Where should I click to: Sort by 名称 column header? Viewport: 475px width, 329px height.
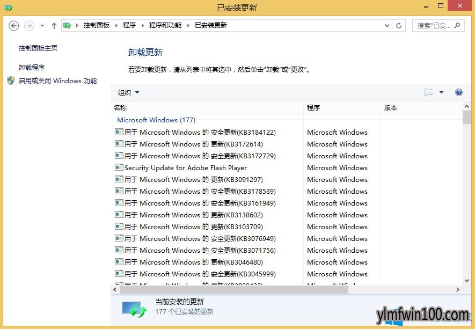coord(208,108)
